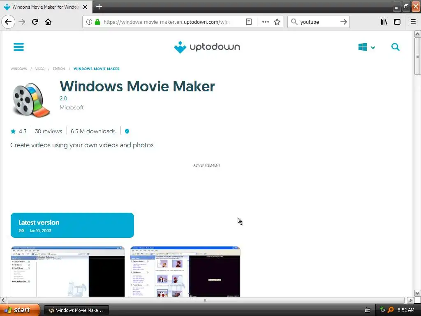421x316 pixels.
Task: Show site information icon in address bar
Action: [x=89, y=22]
